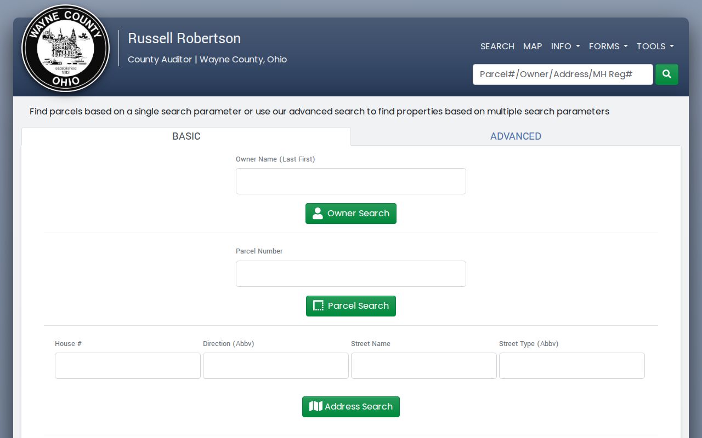Open the MAP nav item
Image resolution: width=702 pixels, height=438 pixels.
click(533, 47)
